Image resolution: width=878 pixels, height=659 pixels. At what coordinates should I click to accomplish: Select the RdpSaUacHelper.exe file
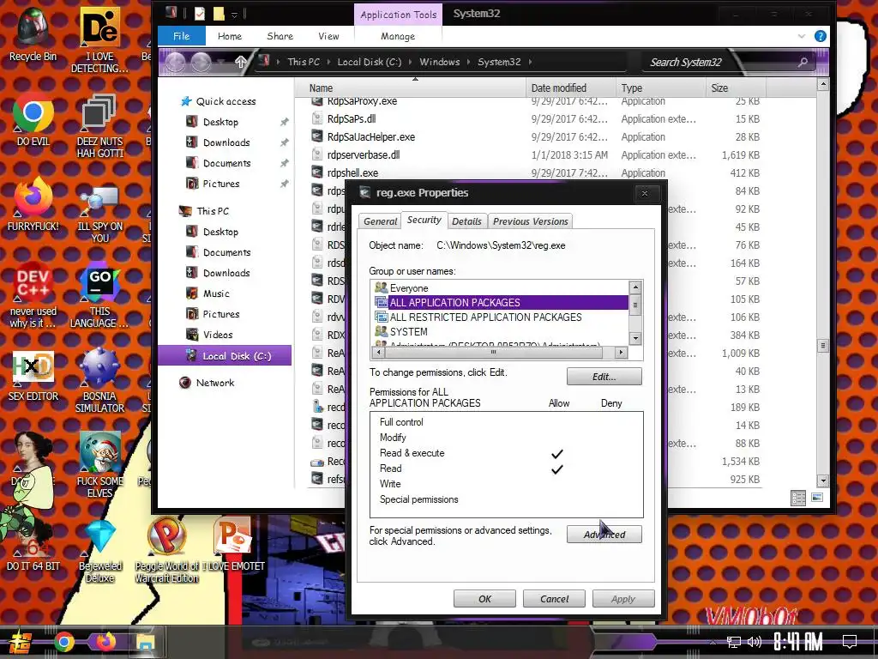pos(370,136)
